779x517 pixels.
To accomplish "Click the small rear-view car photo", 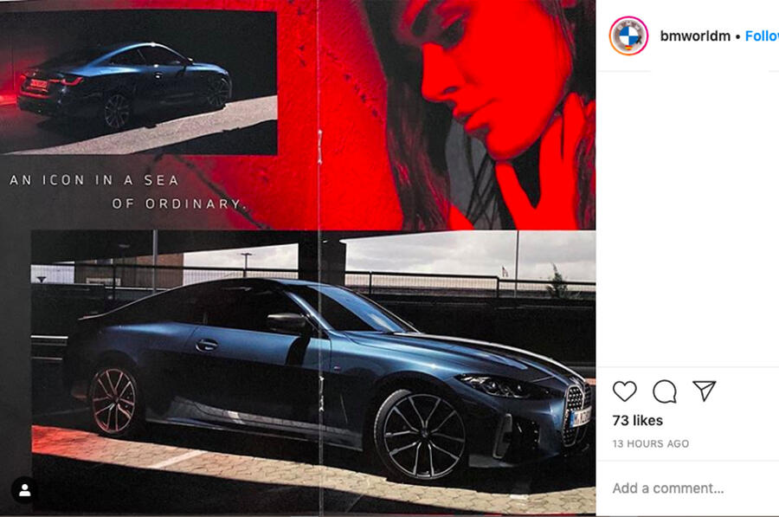I will [138, 82].
